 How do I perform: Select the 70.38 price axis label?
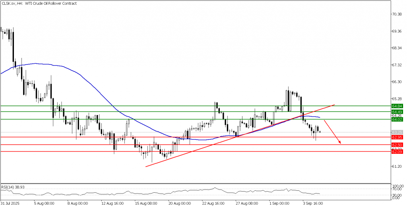pos(397,14)
